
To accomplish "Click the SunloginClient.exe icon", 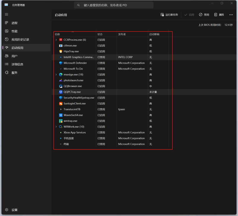I will [x=61, y=104].
